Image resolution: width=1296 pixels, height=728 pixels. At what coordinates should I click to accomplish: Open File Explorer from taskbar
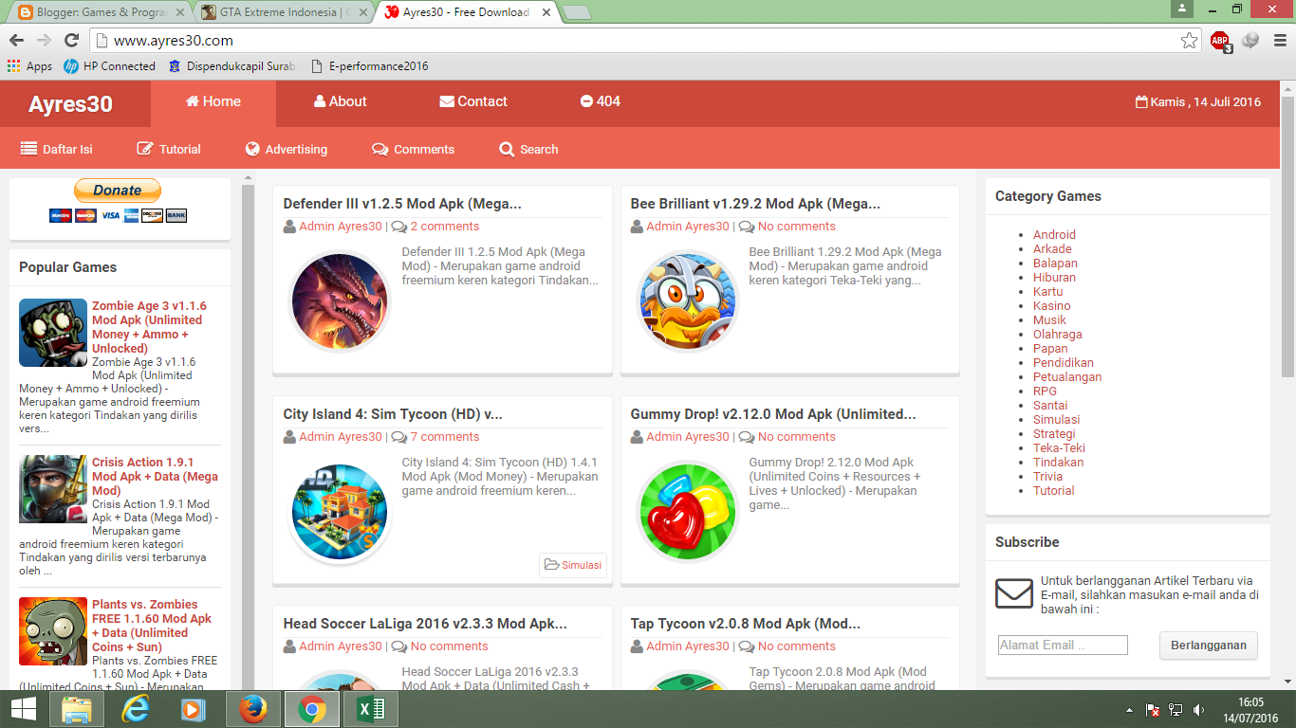click(x=76, y=709)
